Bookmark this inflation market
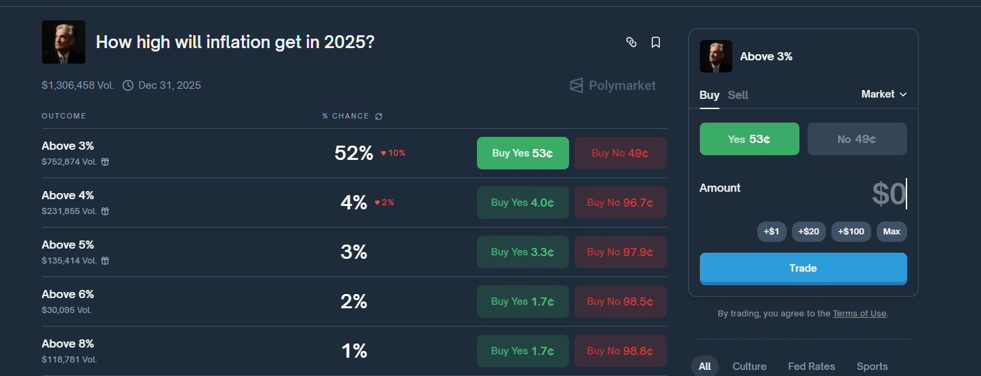This screenshot has height=376, width=981. click(656, 43)
